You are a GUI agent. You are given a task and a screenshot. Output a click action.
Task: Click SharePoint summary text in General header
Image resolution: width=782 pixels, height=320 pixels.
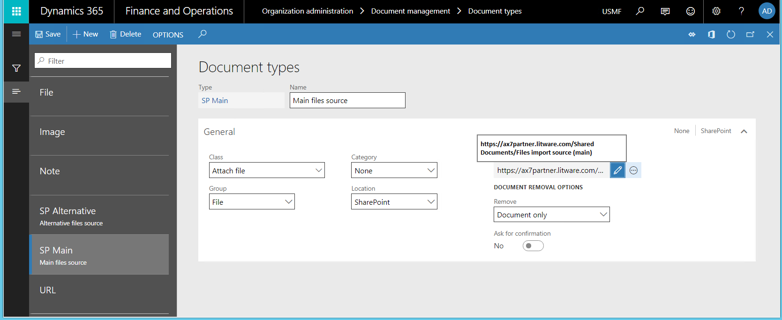(716, 131)
